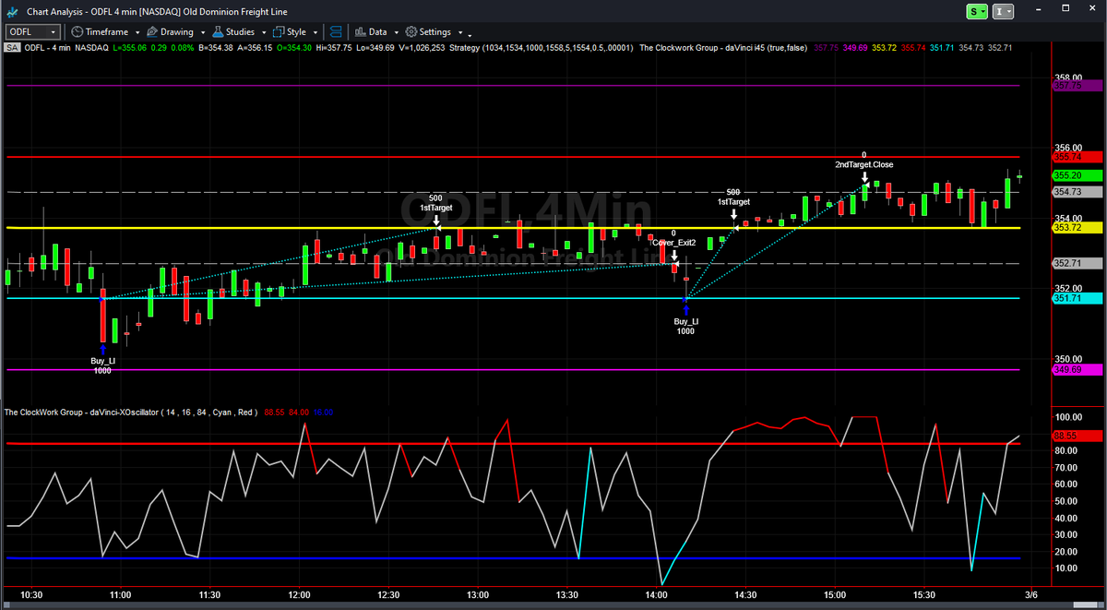1107x610 pixels.
Task: Click the daVinci i45 (true,false) study label
Action: pos(723,47)
